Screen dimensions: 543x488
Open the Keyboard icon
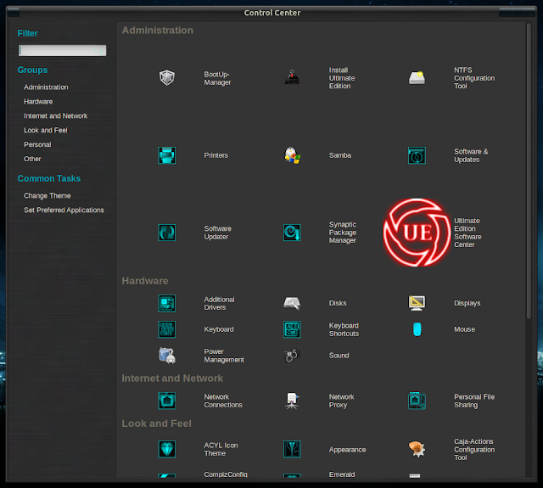166,329
